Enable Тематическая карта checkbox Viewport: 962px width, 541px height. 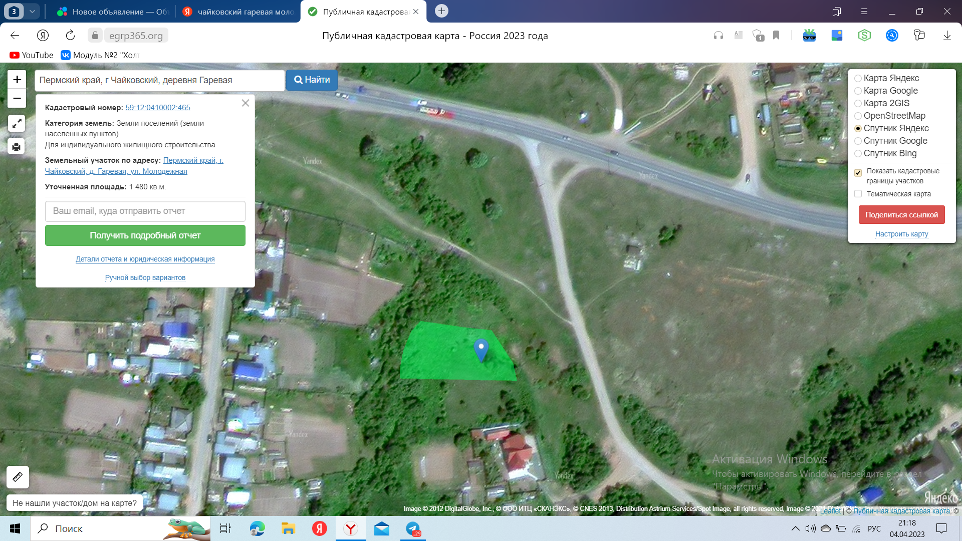pyautogui.click(x=858, y=194)
